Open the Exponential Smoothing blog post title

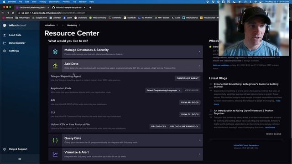point(246,85)
